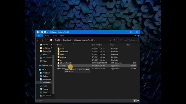Image resolution: width=186 pixels, height=104 pixels.
Task: Click the navigation pane vertical scrollbar
Action: [x=53, y=74]
